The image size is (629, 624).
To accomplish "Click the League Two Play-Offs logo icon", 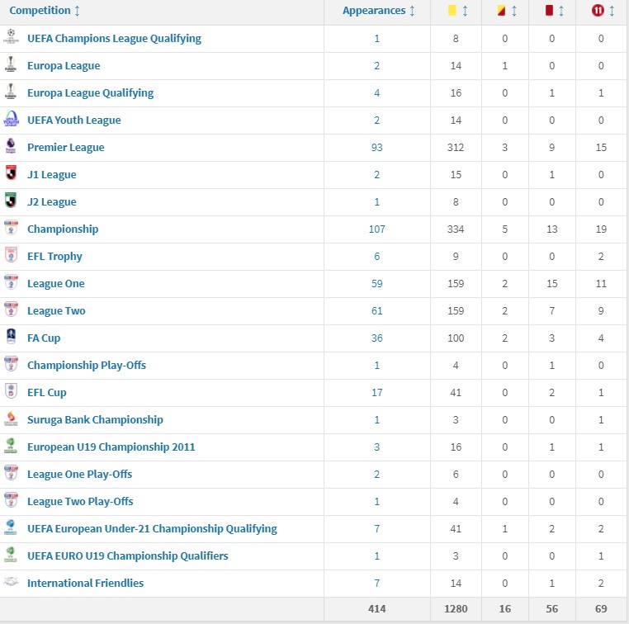I will point(11,500).
